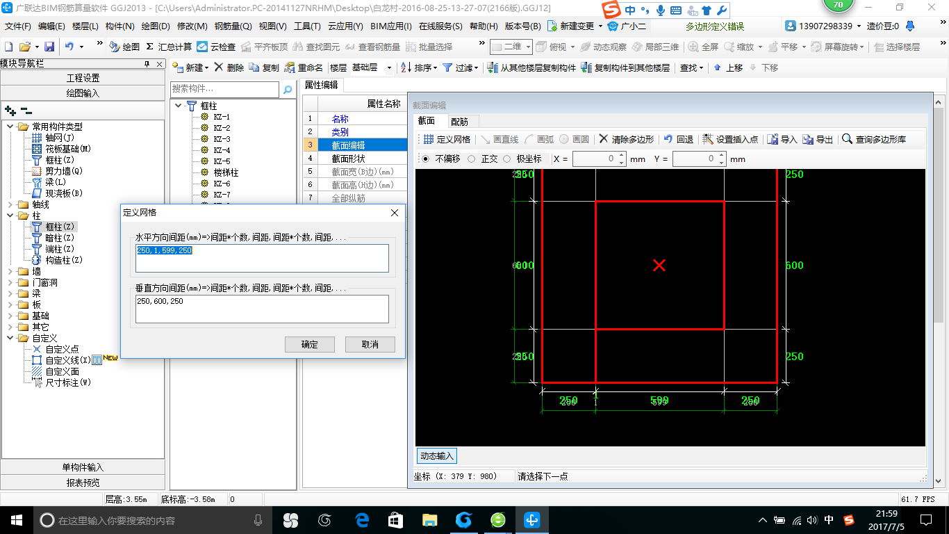Open 钢筋量(Q) menu

click(233, 26)
